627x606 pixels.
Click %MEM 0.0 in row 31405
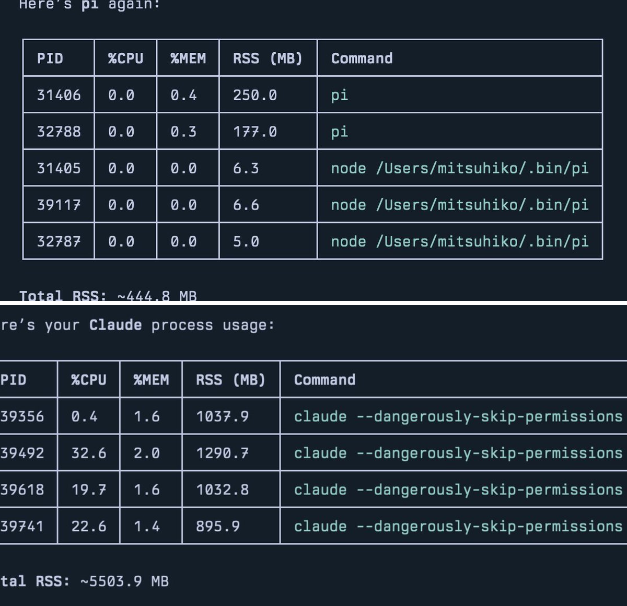click(x=183, y=168)
